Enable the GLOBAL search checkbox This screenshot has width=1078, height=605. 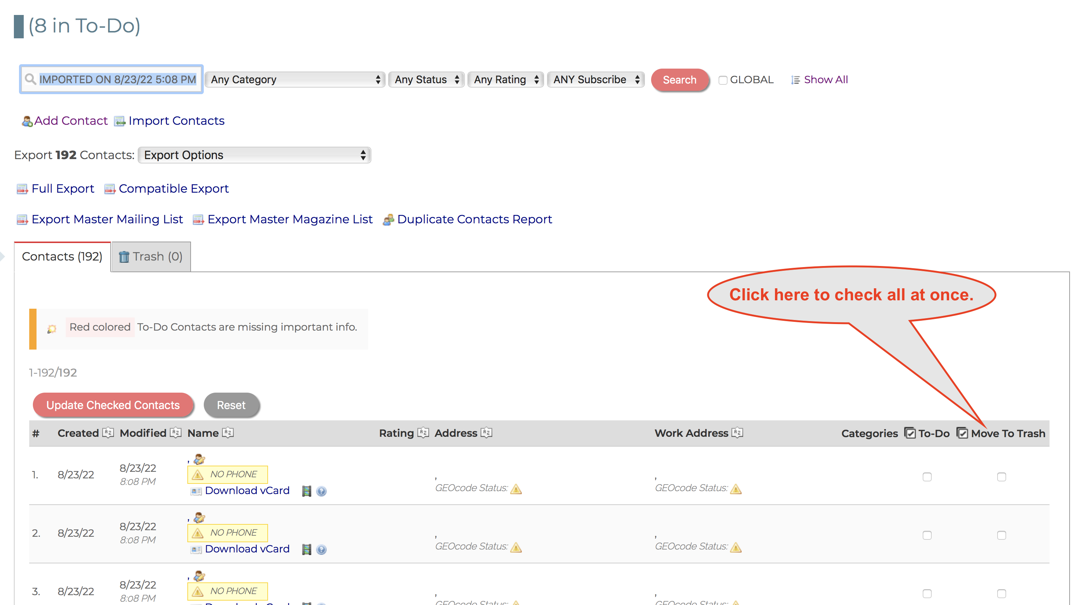click(723, 80)
